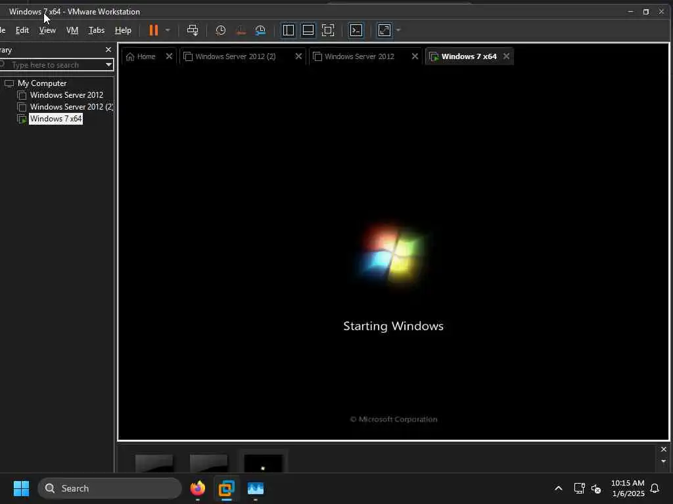Click the stretch guest display icon
Viewport: 673px width, 504px height.
pos(384,30)
